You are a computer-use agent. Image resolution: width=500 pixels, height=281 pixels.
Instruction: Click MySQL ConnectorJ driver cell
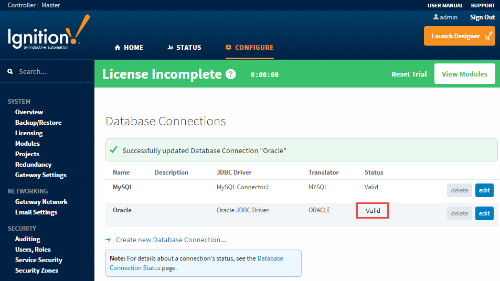click(243, 187)
